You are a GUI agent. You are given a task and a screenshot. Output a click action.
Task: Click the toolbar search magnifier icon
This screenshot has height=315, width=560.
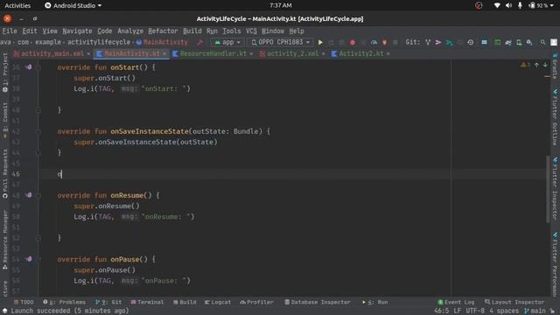tap(542, 43)
